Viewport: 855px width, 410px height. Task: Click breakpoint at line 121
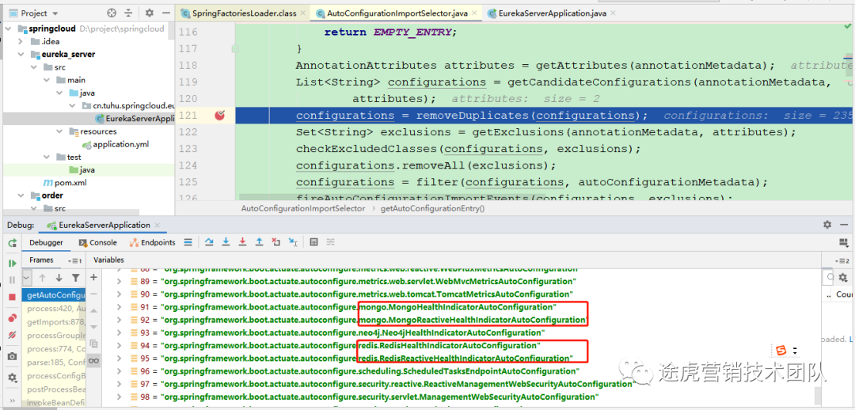(220, 115)
